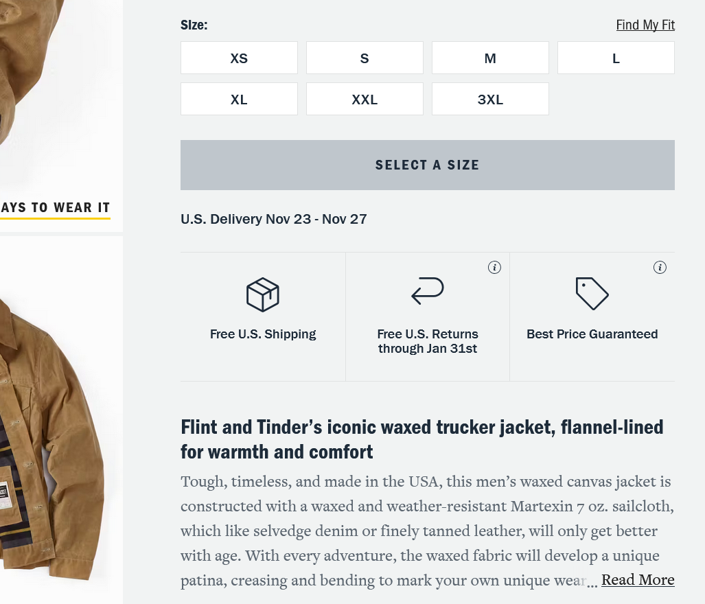Choose size S
The width and height of the screenshot is (705, 604).
click(x=365, y=58)
